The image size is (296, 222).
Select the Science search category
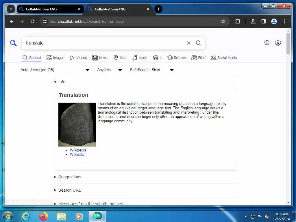pos(177,58)
